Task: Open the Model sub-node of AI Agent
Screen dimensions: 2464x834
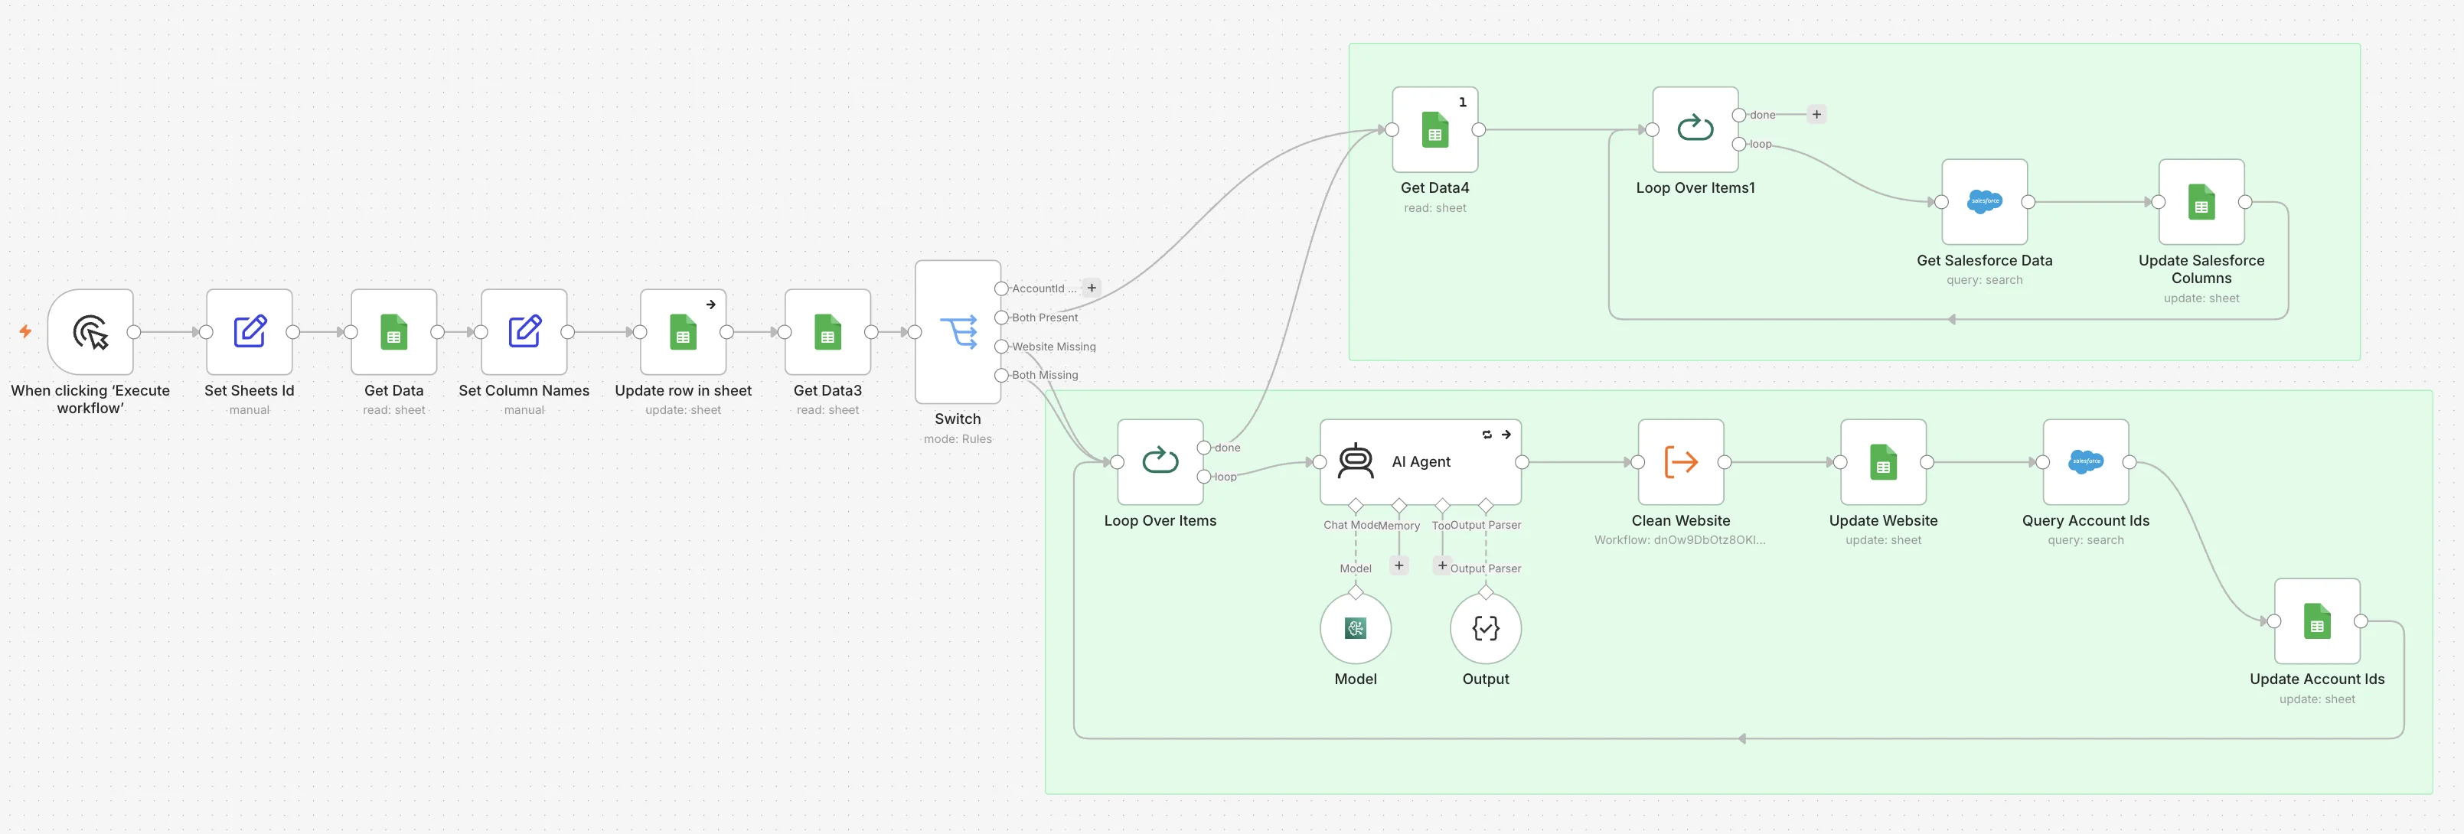Action: pos(1356,628)
